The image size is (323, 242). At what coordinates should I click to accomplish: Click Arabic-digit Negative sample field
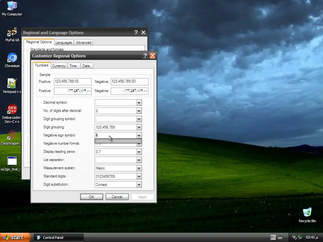tap(129, 91)
